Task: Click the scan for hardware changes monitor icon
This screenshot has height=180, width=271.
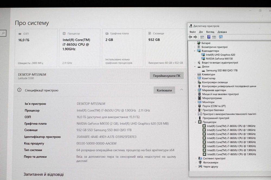Action: pos(221,37)
